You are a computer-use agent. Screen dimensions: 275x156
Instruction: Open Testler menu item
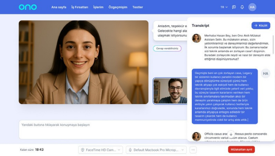point(137,7)
